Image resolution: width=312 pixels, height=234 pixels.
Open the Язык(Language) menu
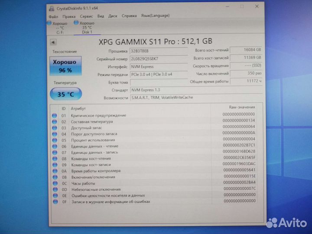coord(155,16)
